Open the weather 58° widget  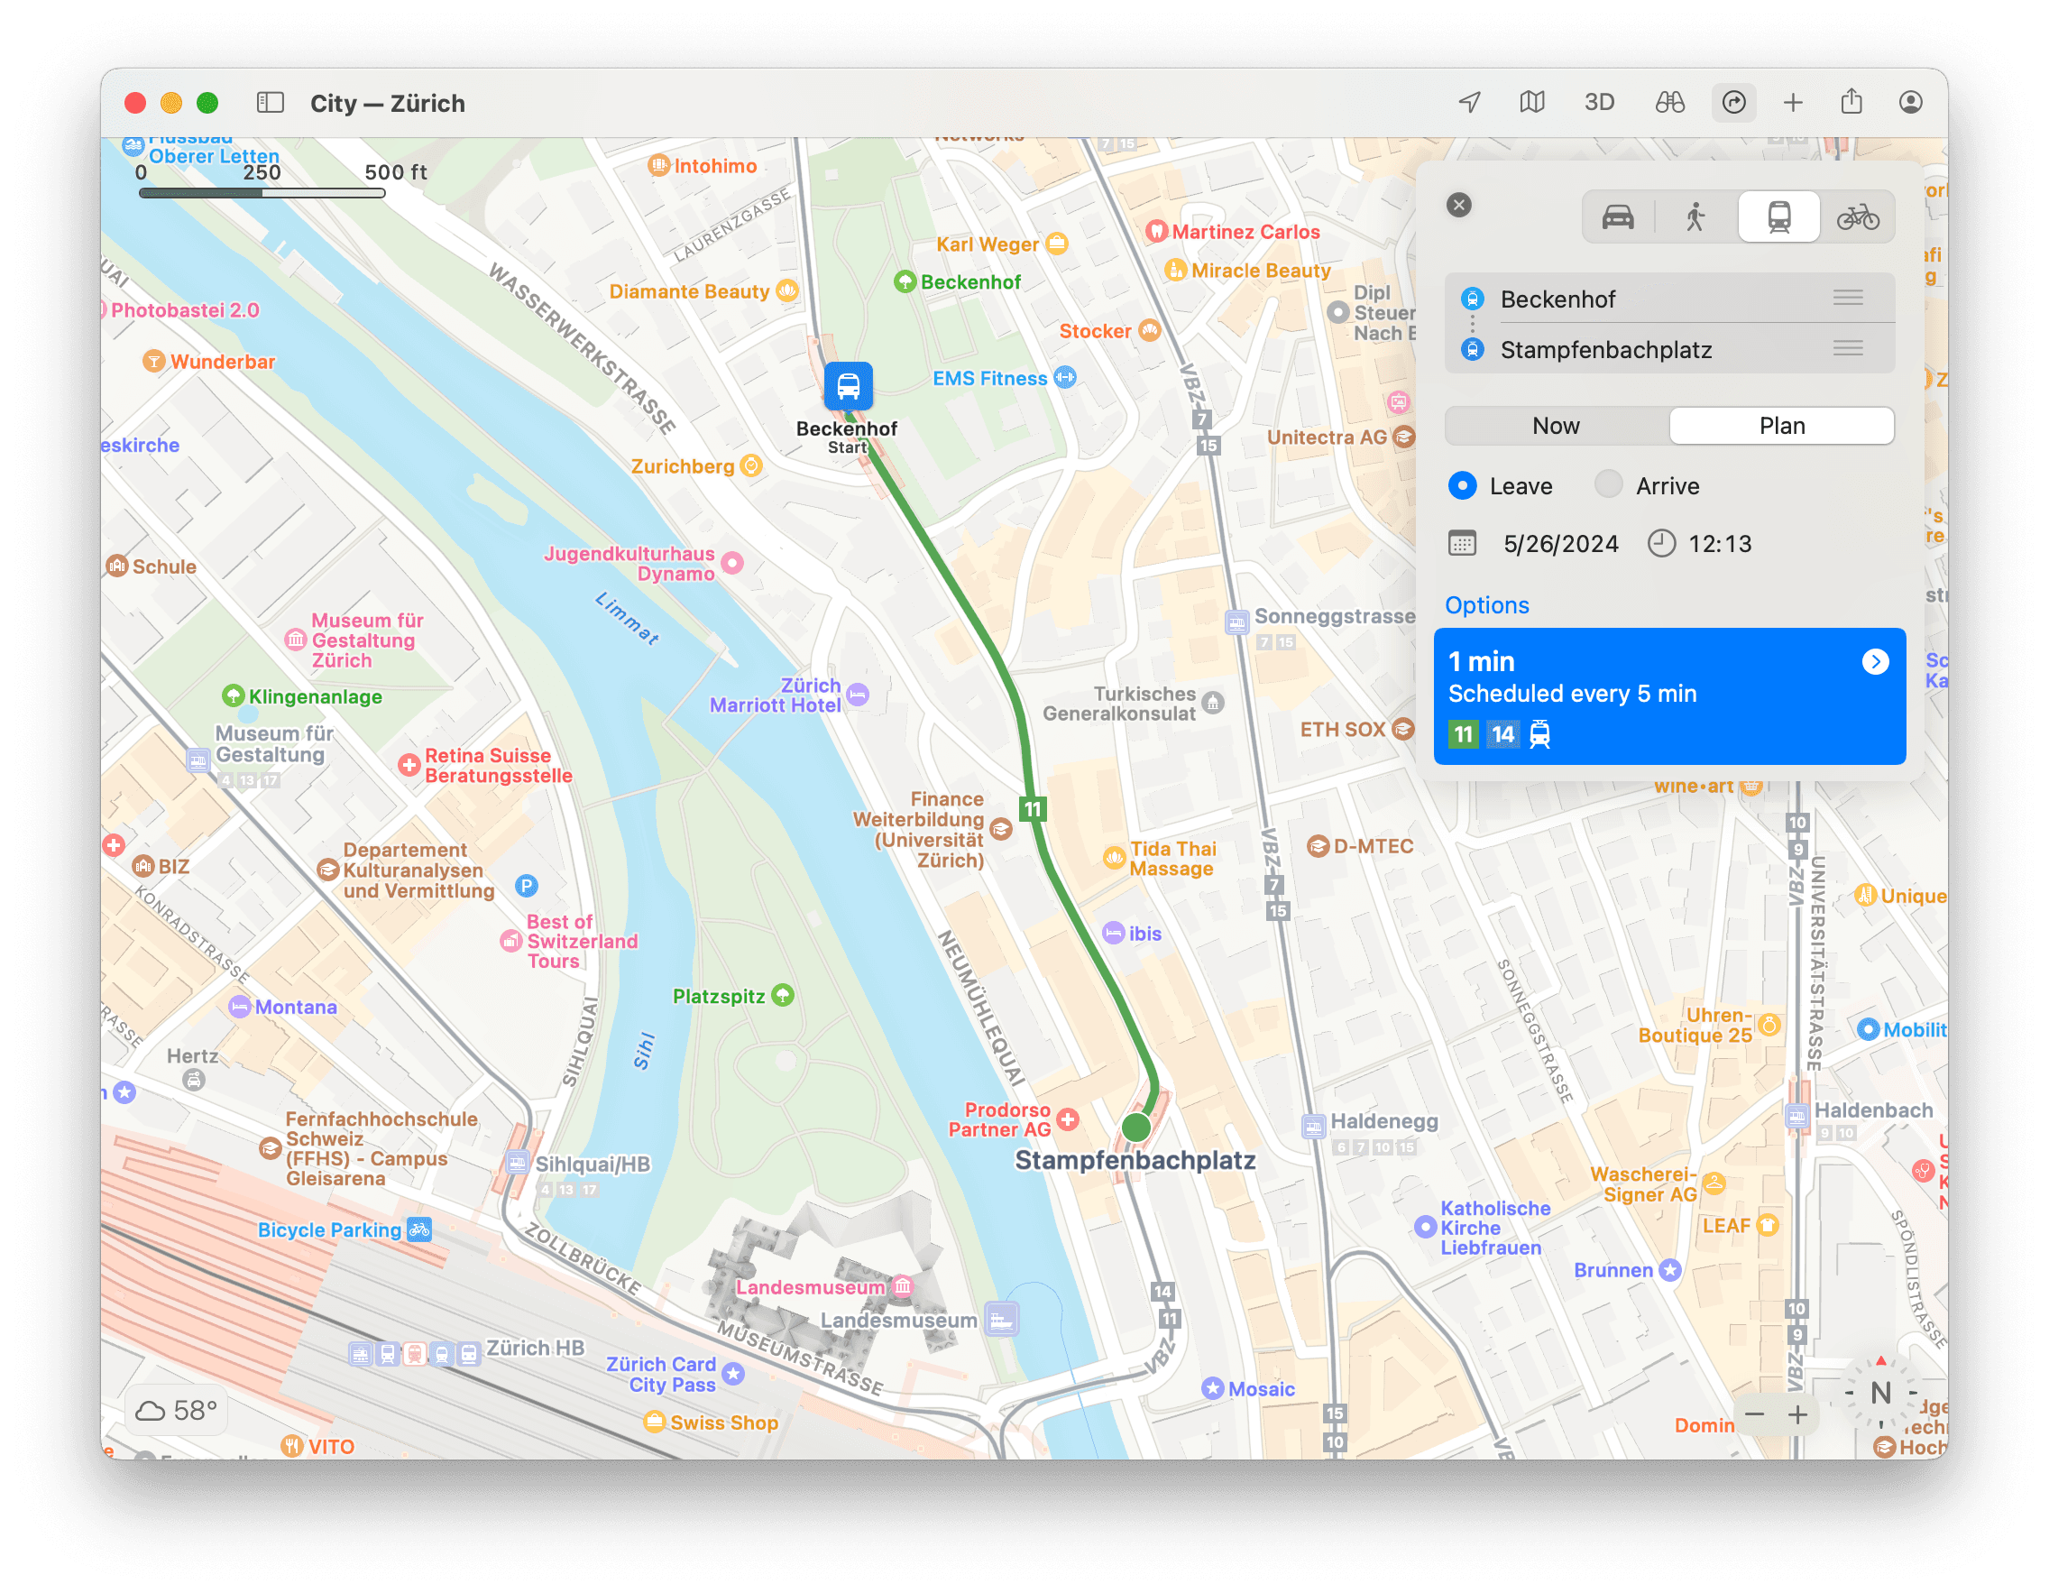[x=177, y=1410]
